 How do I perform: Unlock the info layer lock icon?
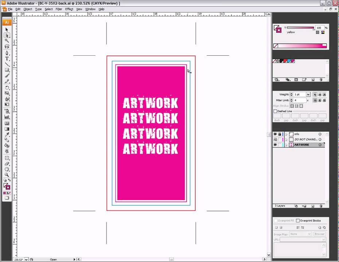[280, 134]
